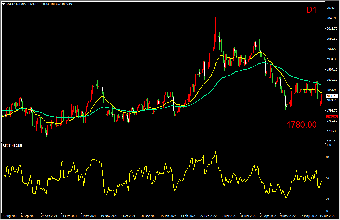Click the 1715.10 price scale label
This screenshot has height=220, width=340.
pos(332,141)
